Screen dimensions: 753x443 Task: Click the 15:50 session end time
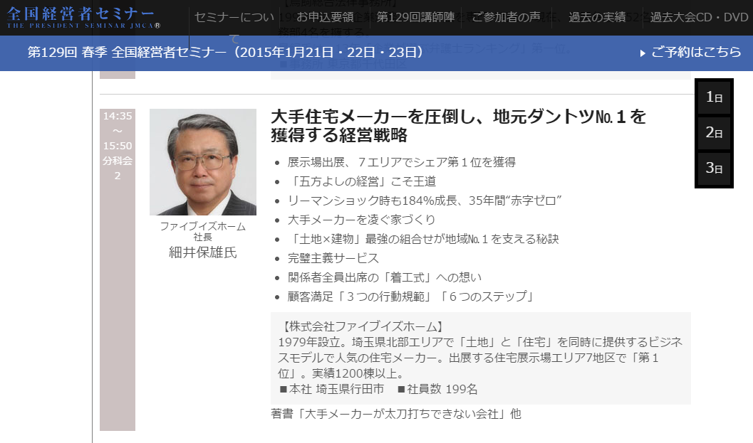click(x=117, y=146)
